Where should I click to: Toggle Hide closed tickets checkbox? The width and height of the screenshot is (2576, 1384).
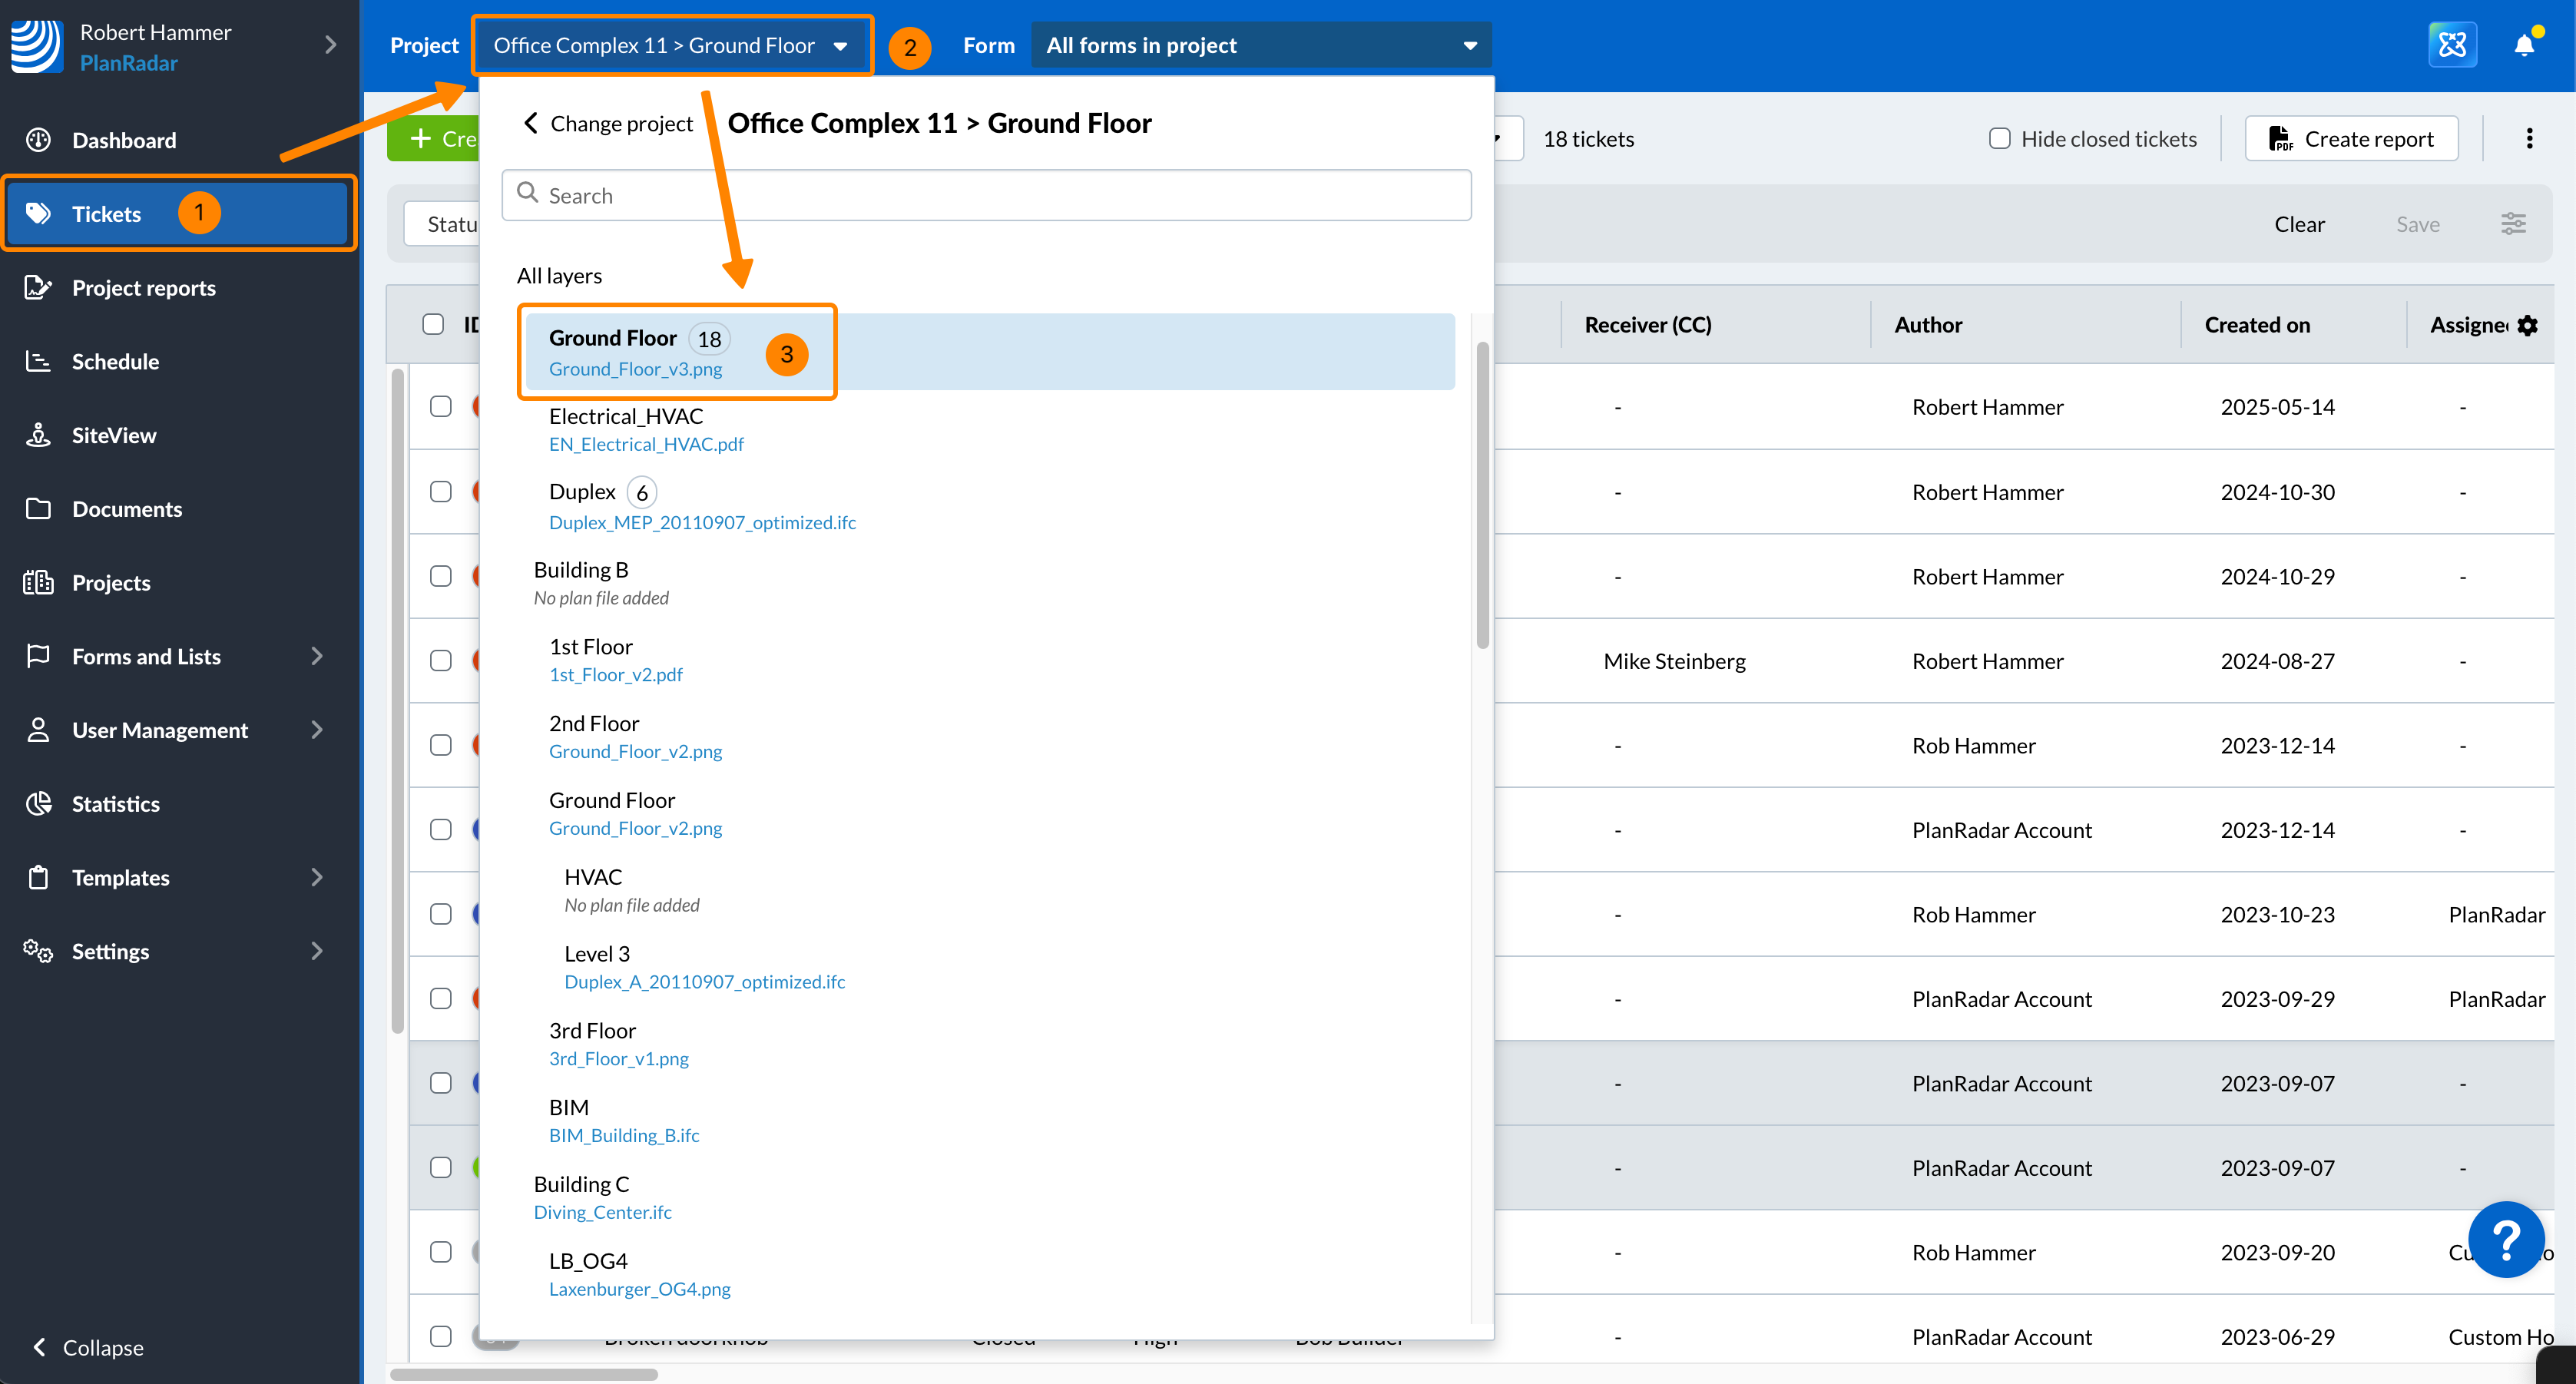coord(1999,139)
